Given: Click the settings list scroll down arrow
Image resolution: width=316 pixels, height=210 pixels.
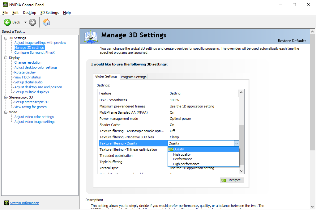Looking at the screenshot, I should point(241,171).
